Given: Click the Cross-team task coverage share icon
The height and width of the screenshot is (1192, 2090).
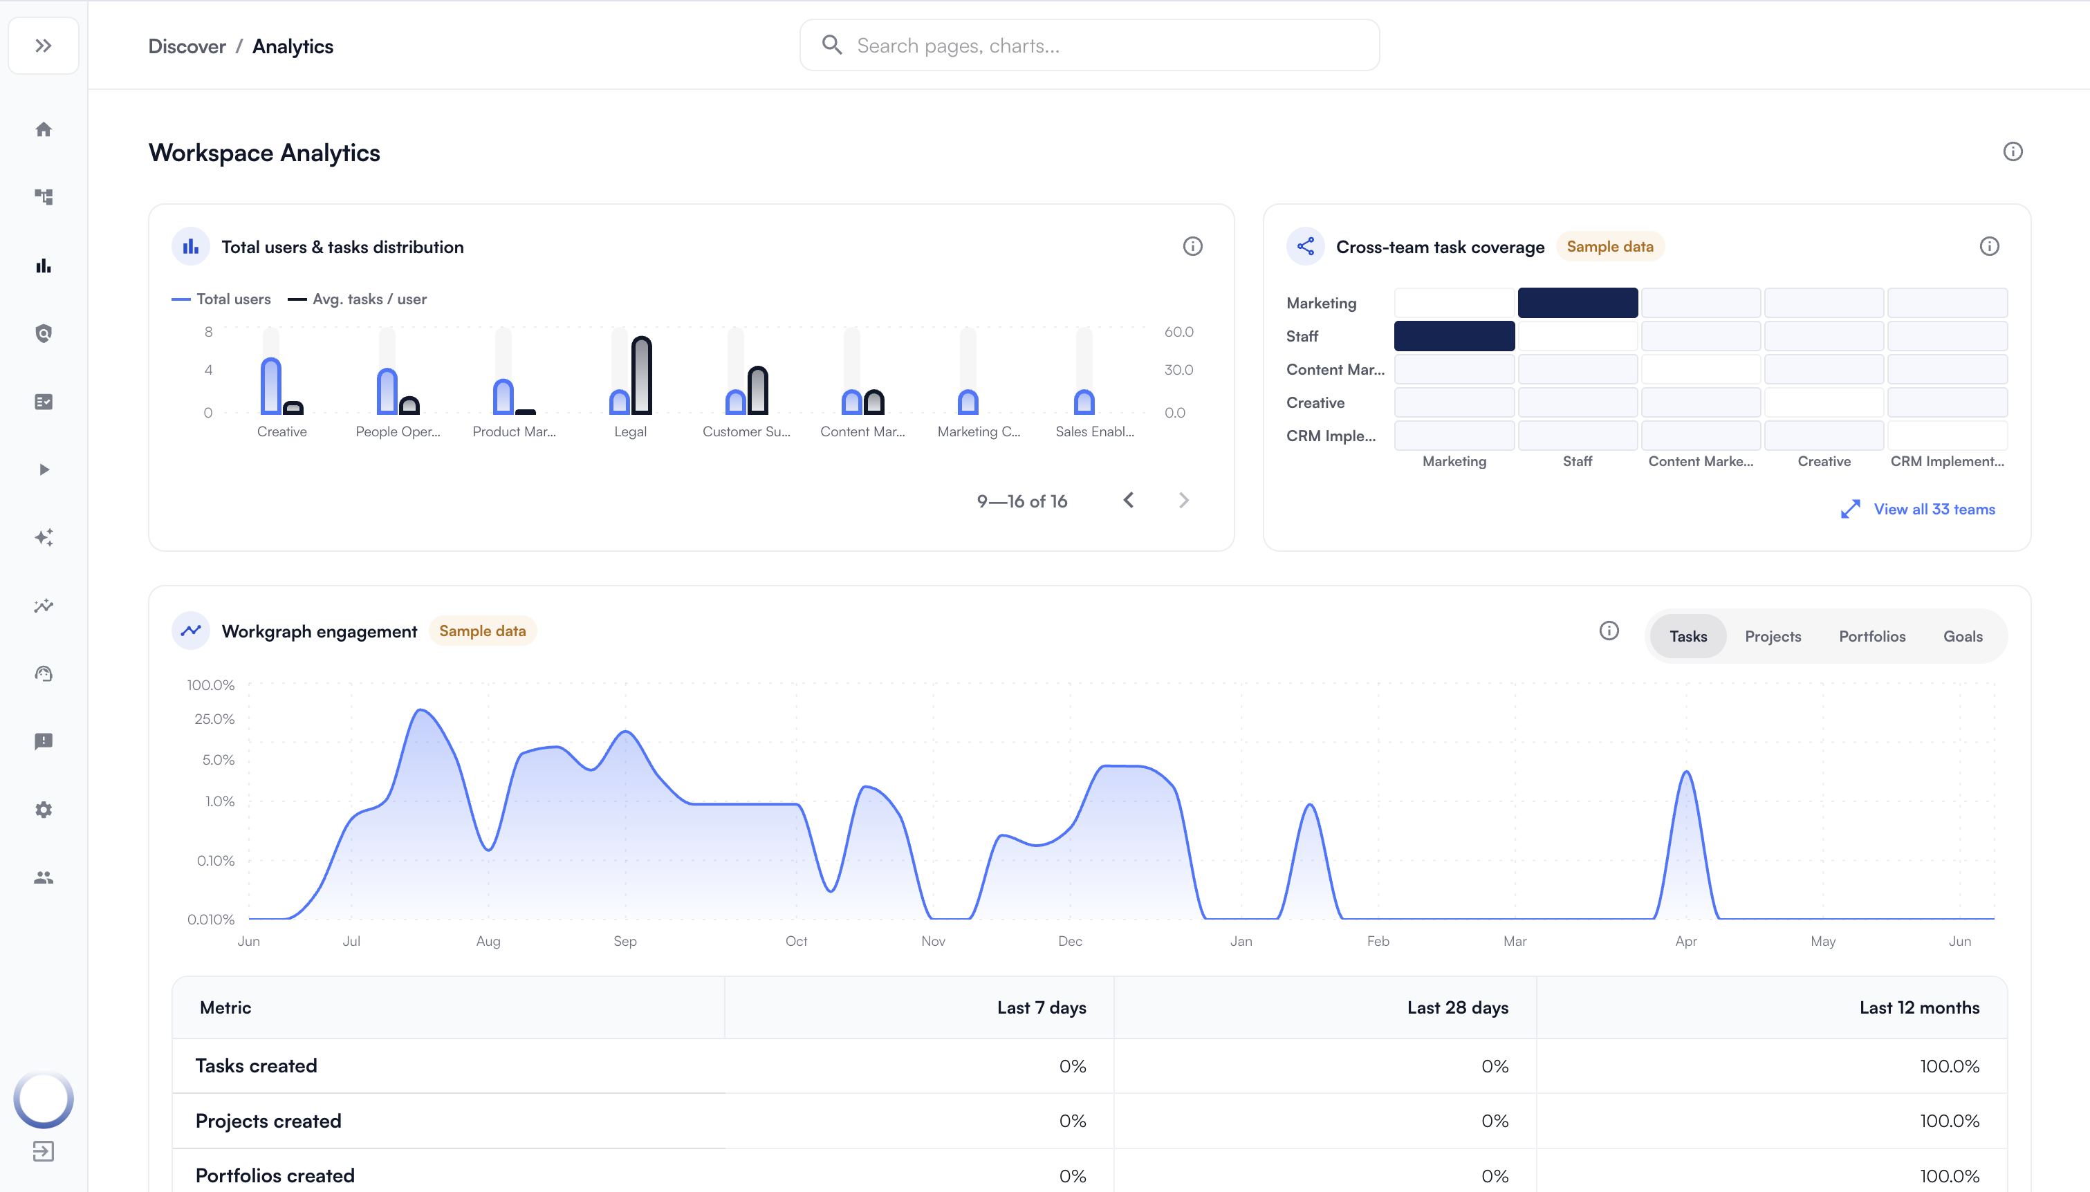Looking at the screenshot, I should (x=1306, y=246).
